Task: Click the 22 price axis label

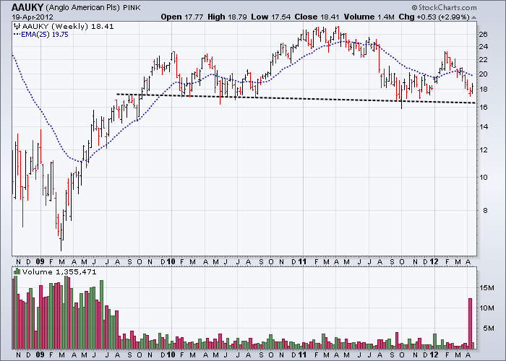Action: [483, 60]
